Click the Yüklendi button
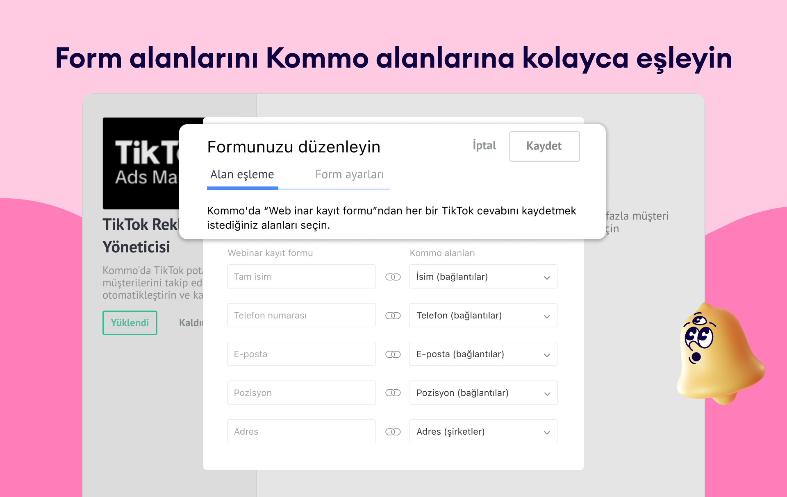787x497 pixels. [x=130, y=323]
